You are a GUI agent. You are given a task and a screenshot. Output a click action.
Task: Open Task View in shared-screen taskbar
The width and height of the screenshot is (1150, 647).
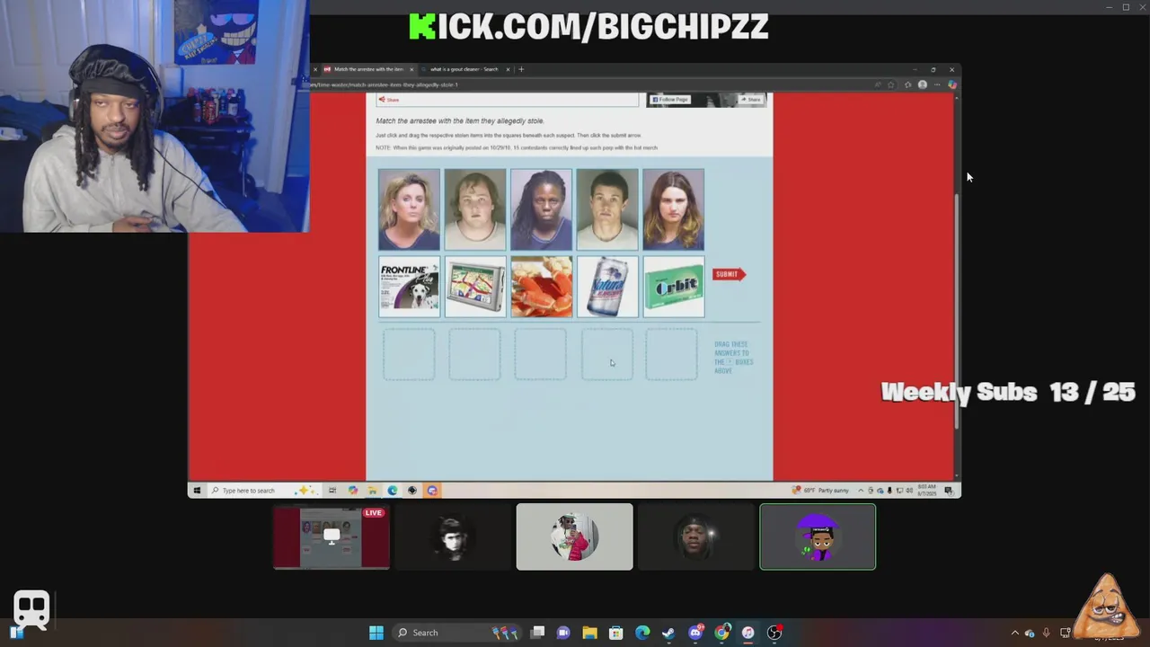click(332, 491)
